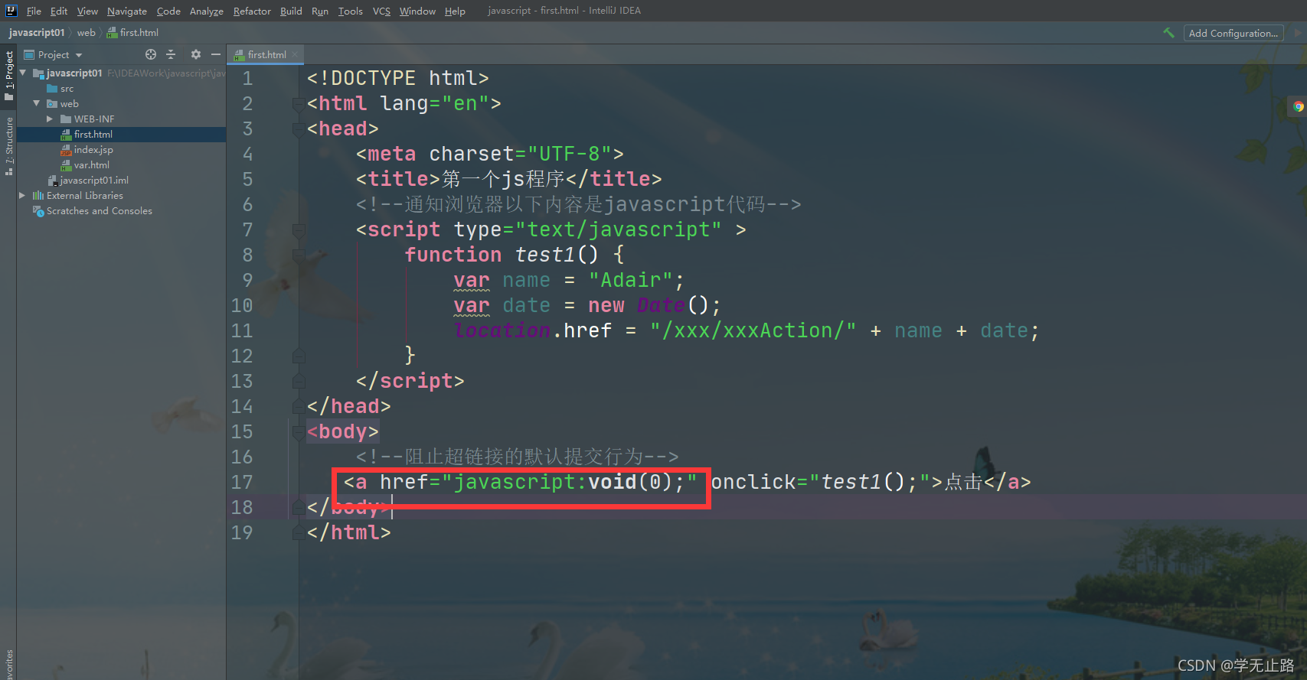Open the Help menu
This screenshot has width=1307, height=680.
[455, 11]
